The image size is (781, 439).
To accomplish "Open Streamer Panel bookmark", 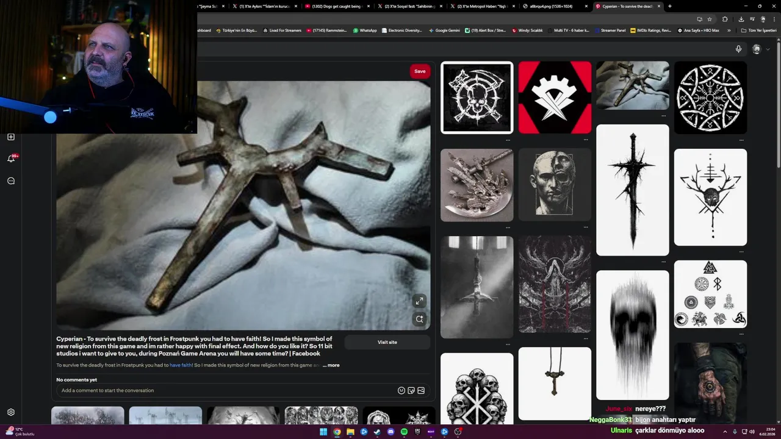I will point(610,30).
